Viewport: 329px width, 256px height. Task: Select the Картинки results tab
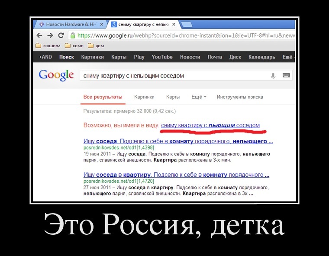point(144,97)
